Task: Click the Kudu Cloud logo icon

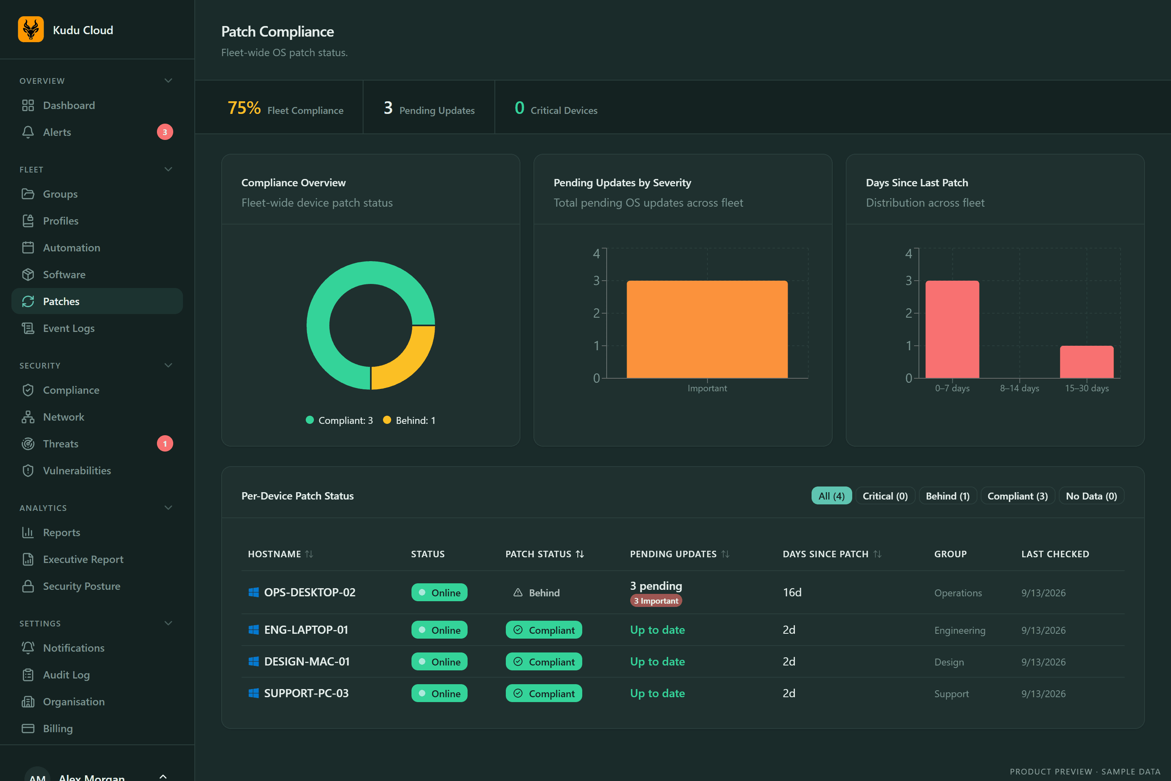Action: pos(31,29)
